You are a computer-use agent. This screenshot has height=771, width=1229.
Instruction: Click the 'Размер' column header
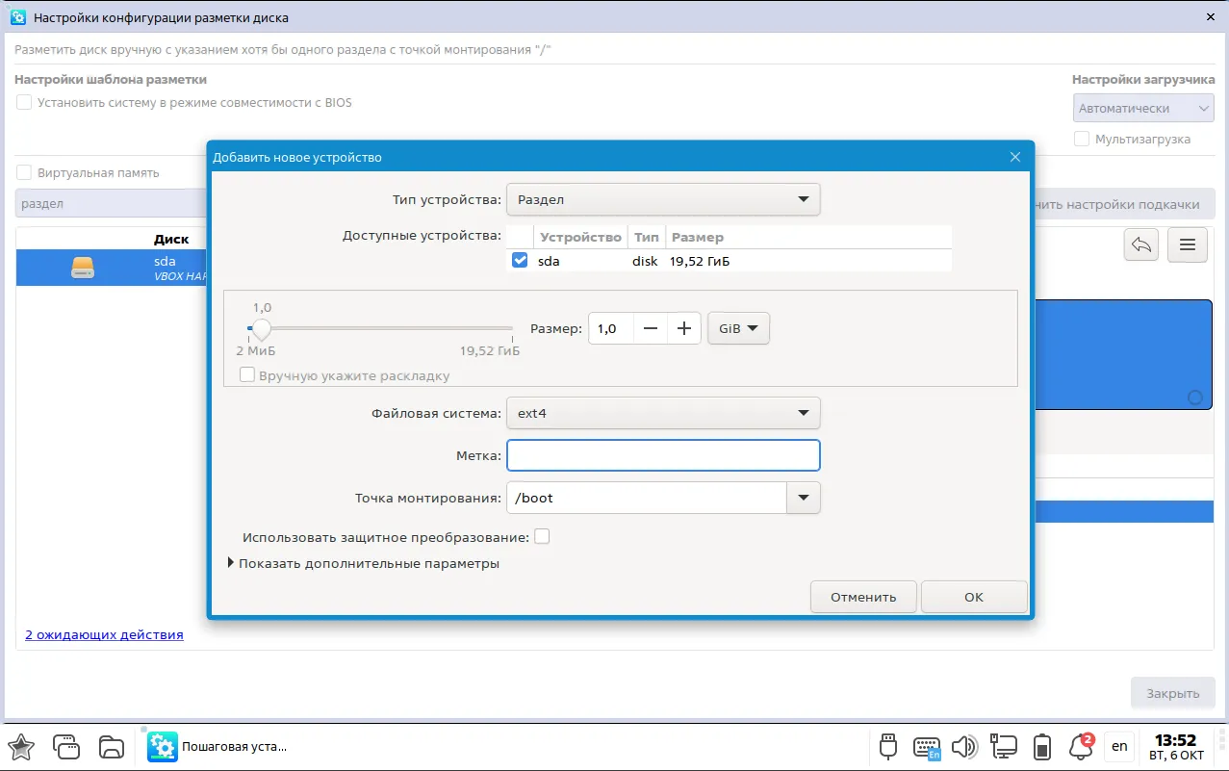(697, 237)
